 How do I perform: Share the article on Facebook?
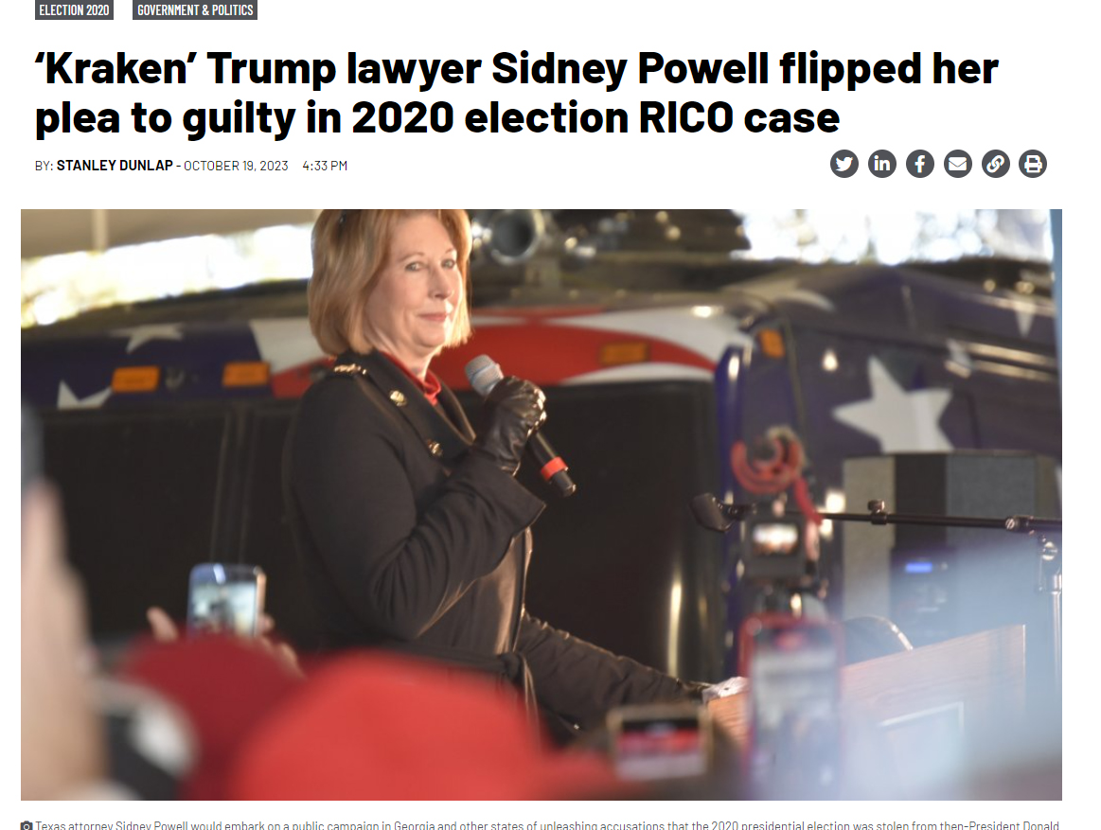point(920,165)
